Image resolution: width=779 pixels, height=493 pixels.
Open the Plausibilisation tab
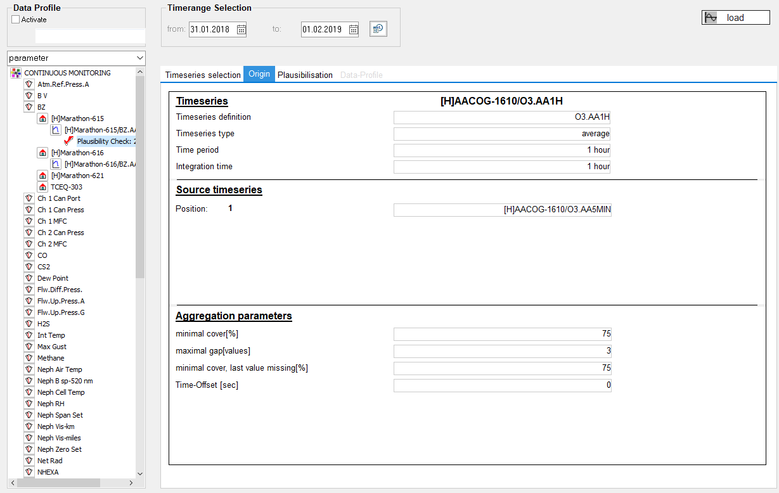tap(305, 75)
